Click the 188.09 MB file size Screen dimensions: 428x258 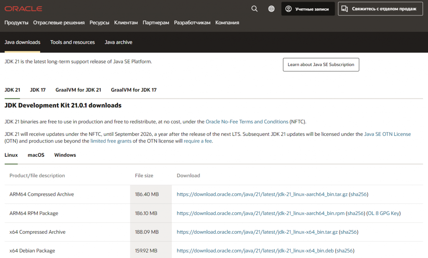click(x=147, y=232)
